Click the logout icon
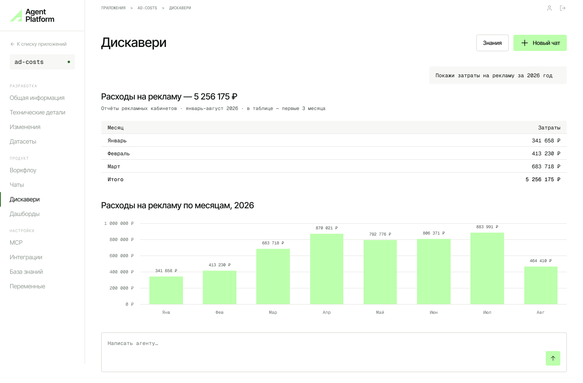Viewport: 583px width, 383px height. point(563,8)
